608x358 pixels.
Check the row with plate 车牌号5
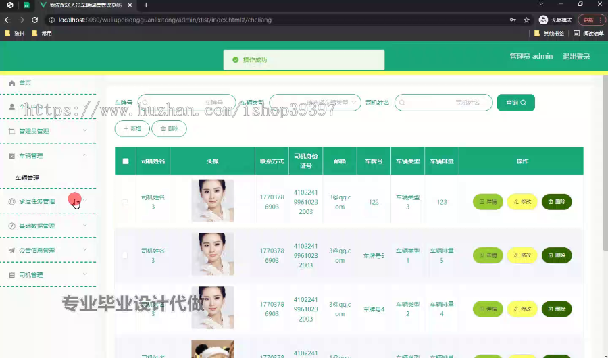click(125, 255)
